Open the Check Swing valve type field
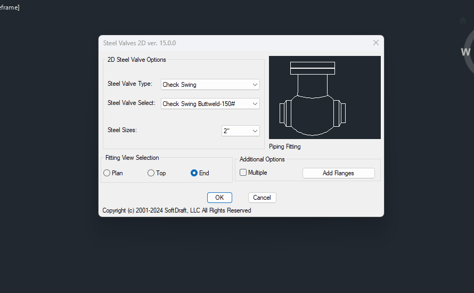The height and width of the screenshot is (293, 474). pos(205,85)
